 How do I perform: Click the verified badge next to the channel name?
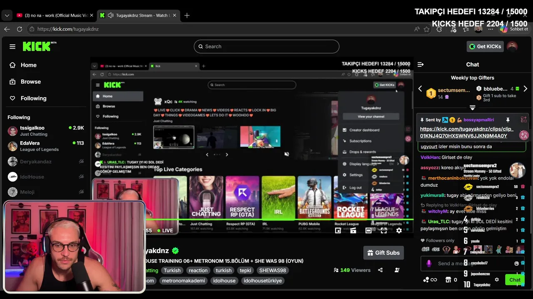pos(175,251)
